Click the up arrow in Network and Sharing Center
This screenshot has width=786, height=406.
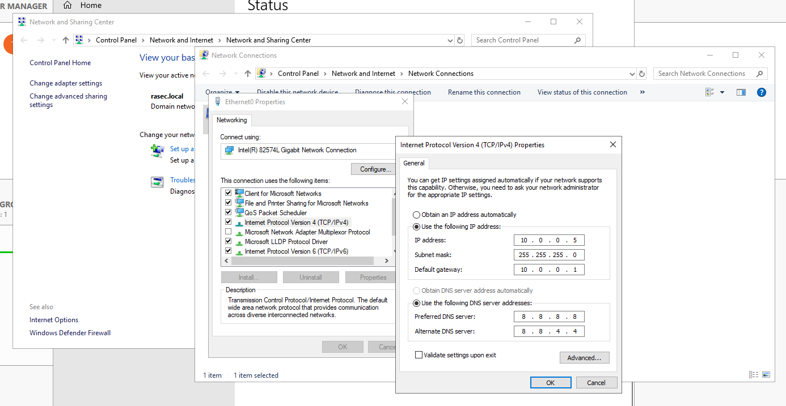point(66,40)
